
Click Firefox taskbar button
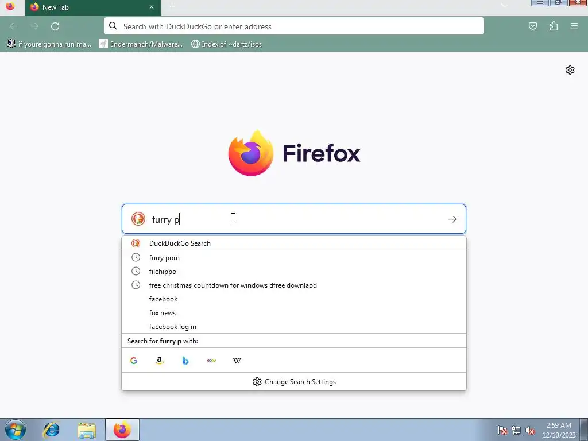tap(122, 430)
